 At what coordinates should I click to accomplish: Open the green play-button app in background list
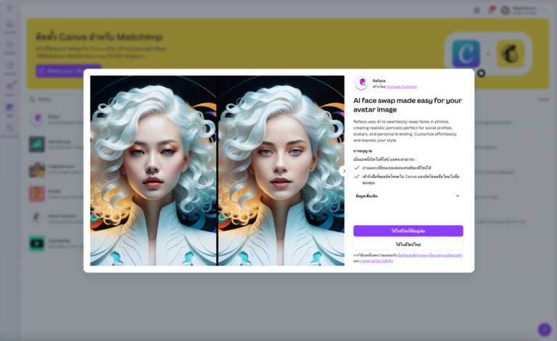tap(37, 243)
